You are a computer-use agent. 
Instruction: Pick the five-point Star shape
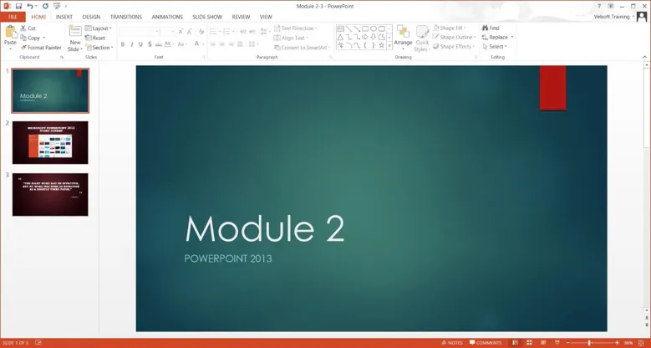[x=381, y=45]
